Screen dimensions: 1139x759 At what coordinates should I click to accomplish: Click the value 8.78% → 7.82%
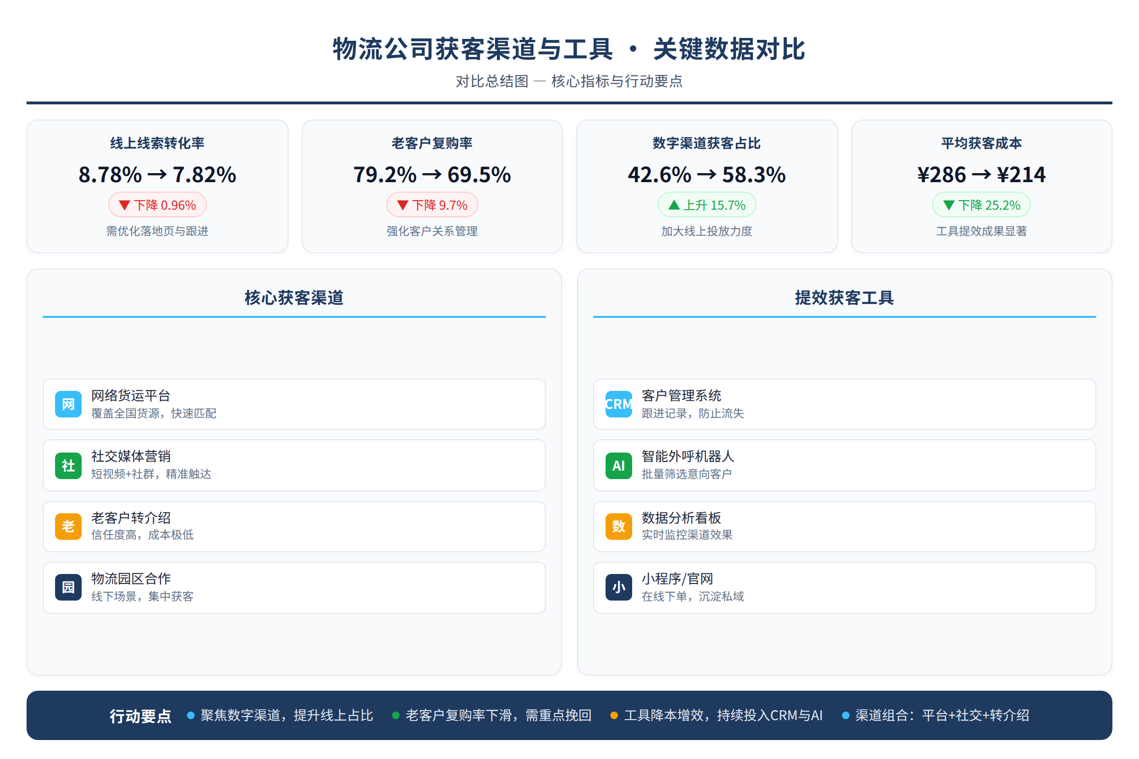(x=158, y=175)
